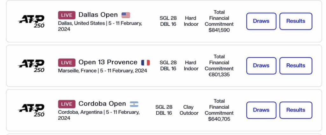The width and height of the screenshot is (326, 135).
Task: Click the LIVE badge next to Cordoba Open
Action: (67, 104)
